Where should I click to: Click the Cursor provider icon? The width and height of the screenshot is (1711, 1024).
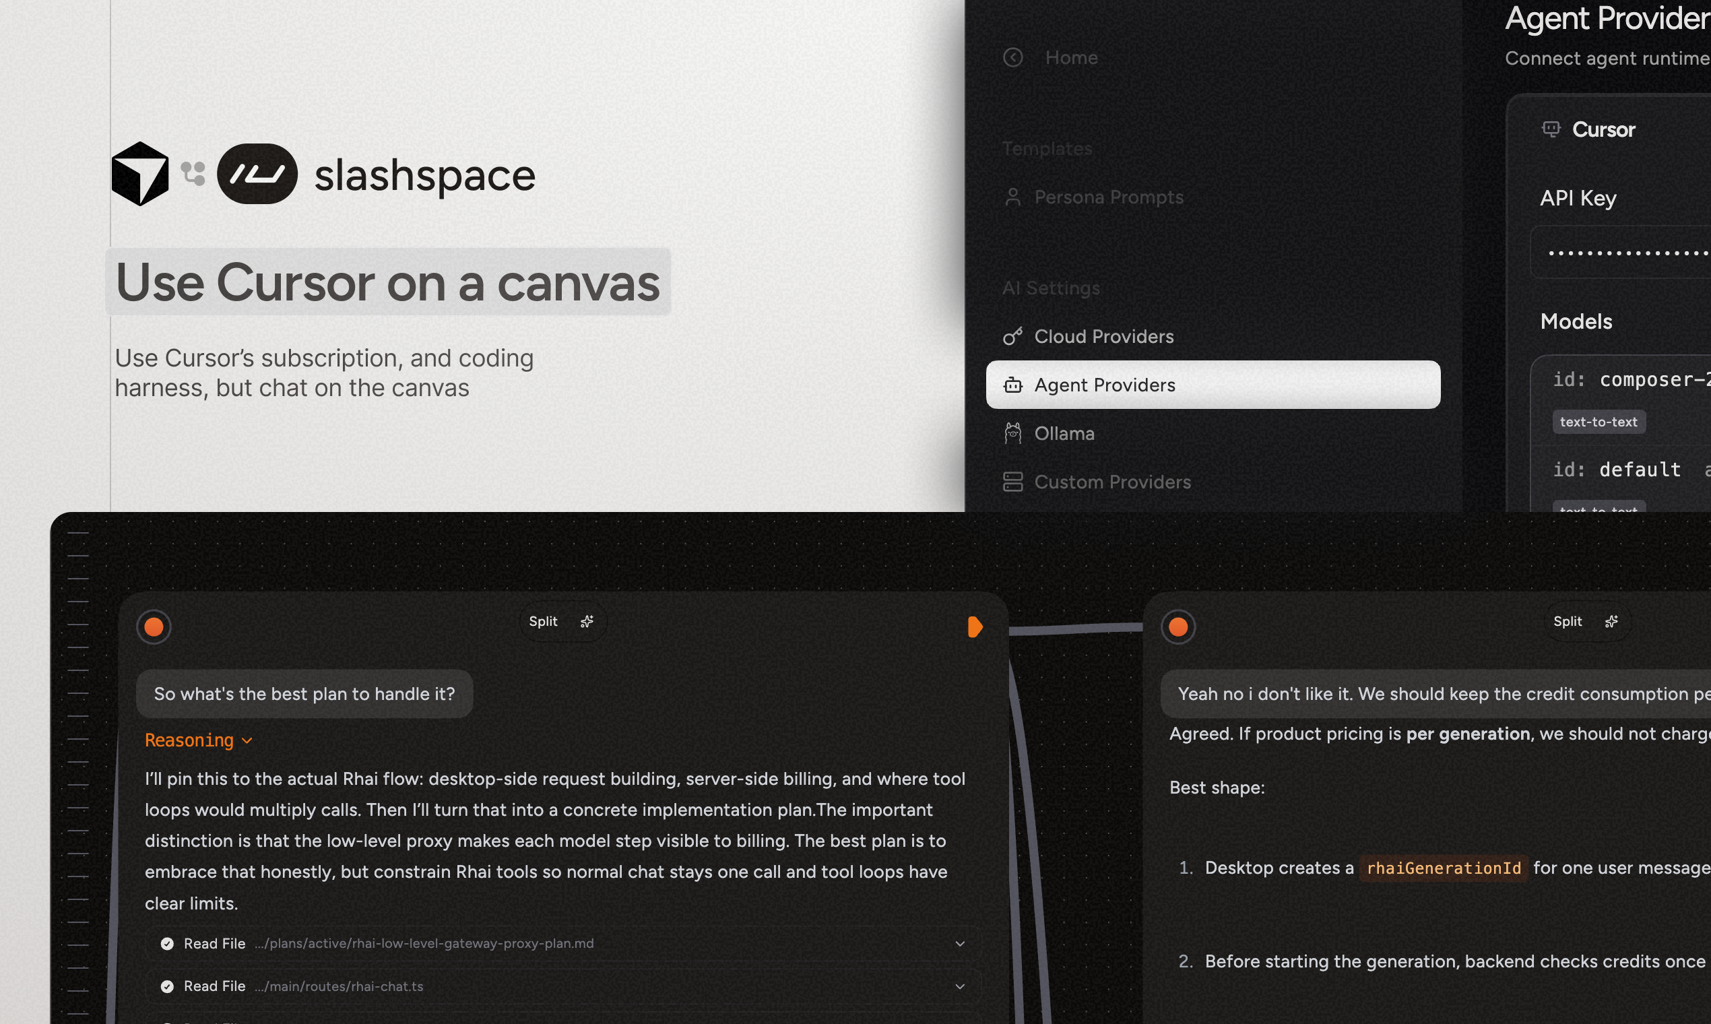pyautogui.click(x=1550, y=129)
